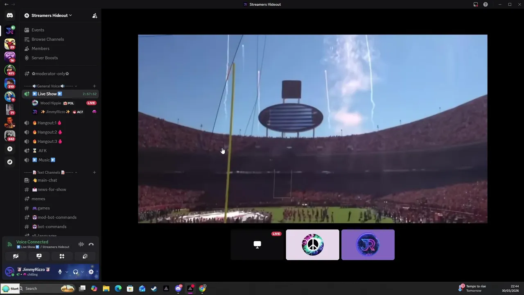Open Discord Help question mark icon
524x295 pixels.
pos(486,5)
